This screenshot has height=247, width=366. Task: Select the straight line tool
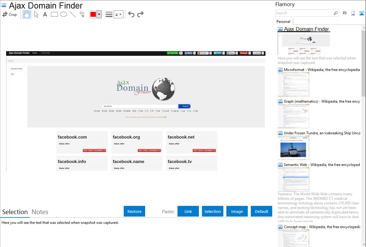(x=73, y=14)
